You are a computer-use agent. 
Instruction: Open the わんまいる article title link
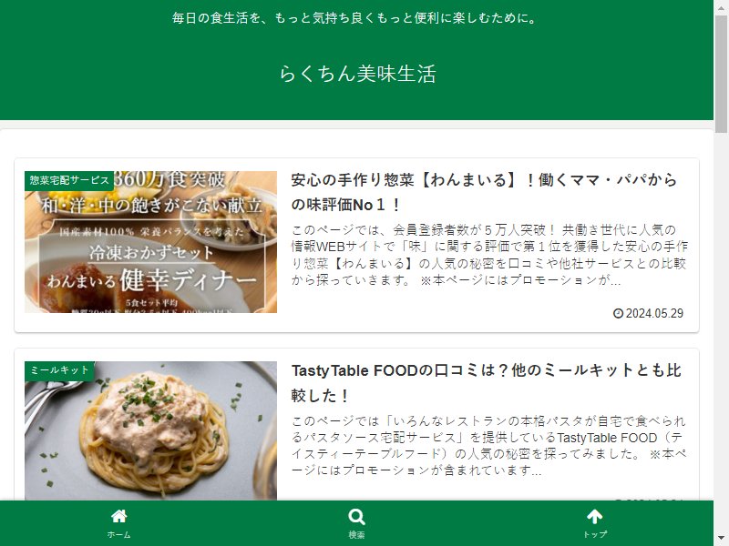[x=484, y=192]
